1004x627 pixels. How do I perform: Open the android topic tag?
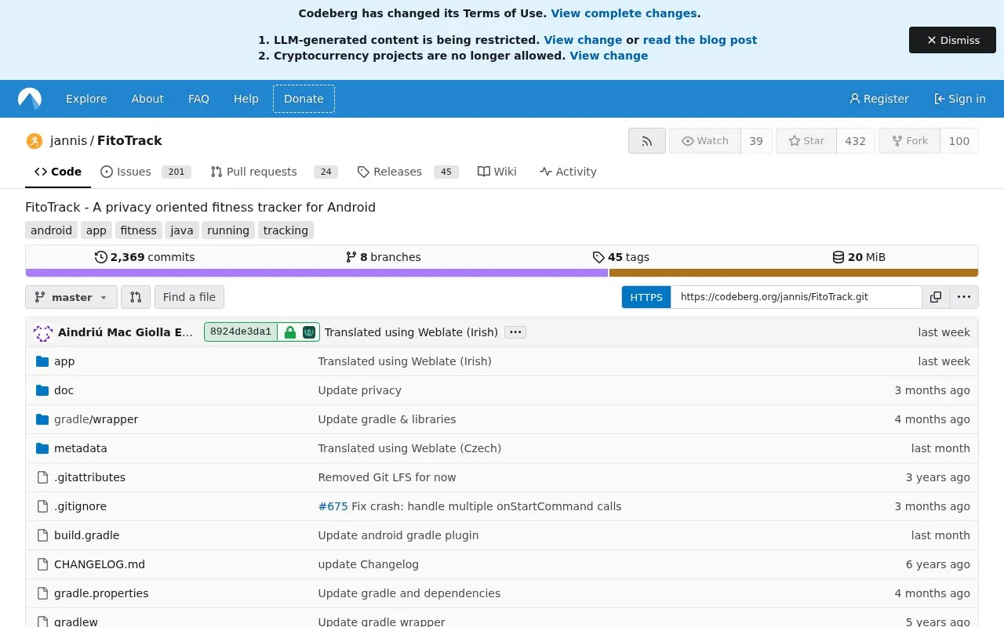click(51, 230)
